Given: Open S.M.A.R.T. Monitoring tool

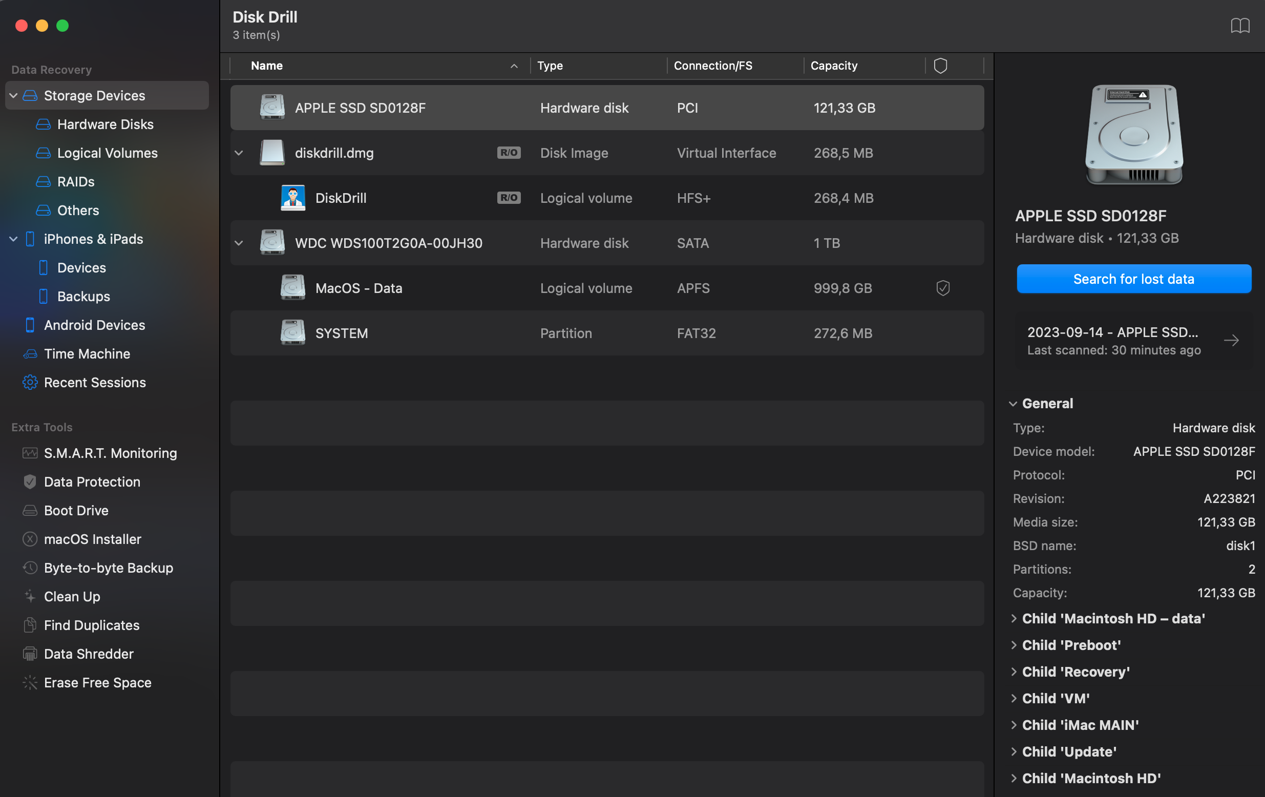Looking at the screenshot, I should pyautogui.click(x=110, y=453).
